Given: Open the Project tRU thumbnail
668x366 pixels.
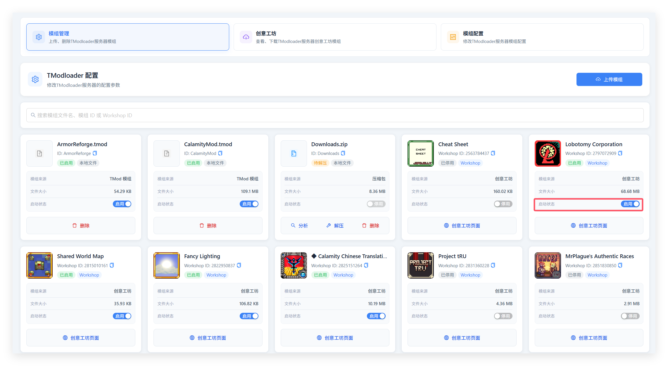Looking at the screenshot, I should 421,265.
